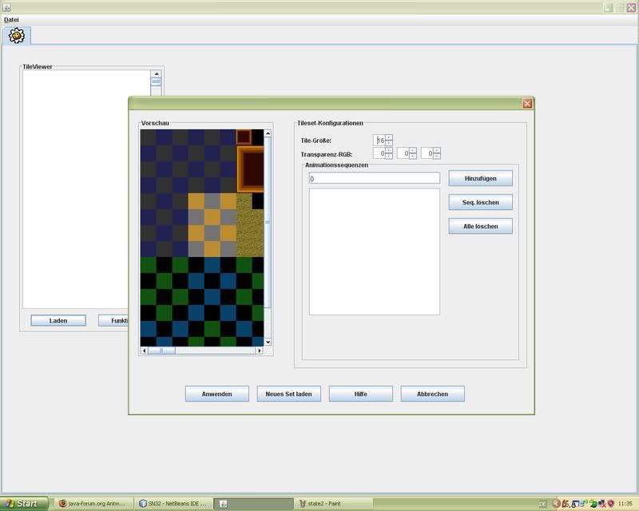Apply settings with the Anwenden button

tap(216, 394)
